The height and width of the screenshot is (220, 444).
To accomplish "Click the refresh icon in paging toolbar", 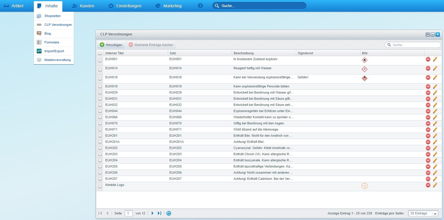I will [169, 213].
